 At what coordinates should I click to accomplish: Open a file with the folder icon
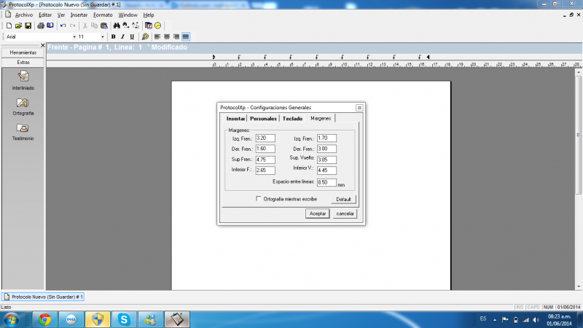[x=18, y=26]
